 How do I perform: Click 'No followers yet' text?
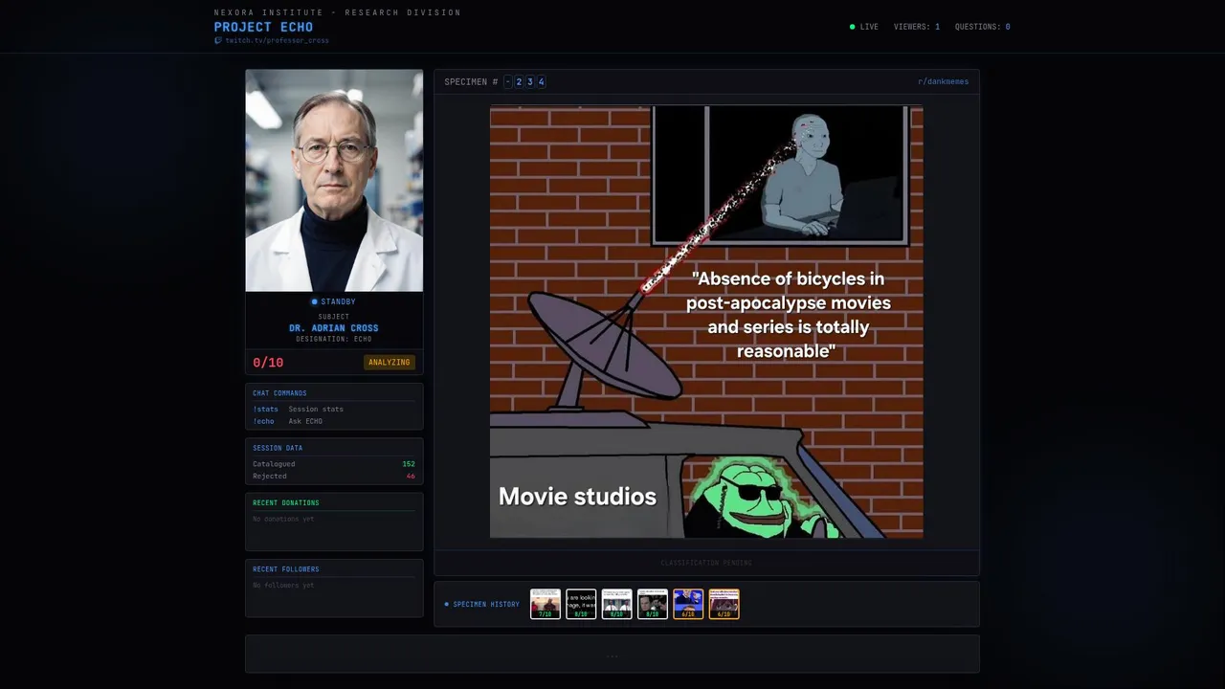(283, 585)
